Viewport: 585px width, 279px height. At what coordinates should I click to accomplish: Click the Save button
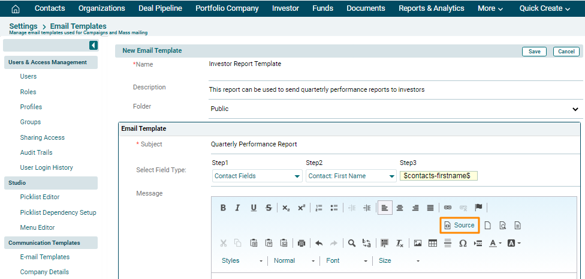(534, 52)
